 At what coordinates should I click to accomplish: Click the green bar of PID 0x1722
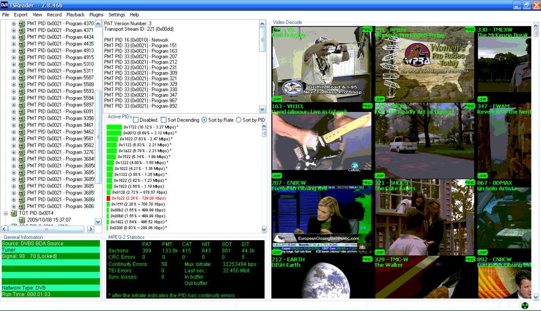(x=114, y=127)
